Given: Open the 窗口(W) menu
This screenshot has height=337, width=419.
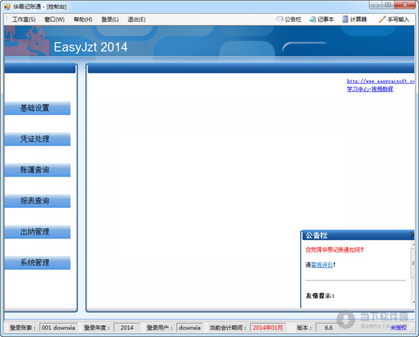Looking at the screenshot, I should [x=54, y=20].
